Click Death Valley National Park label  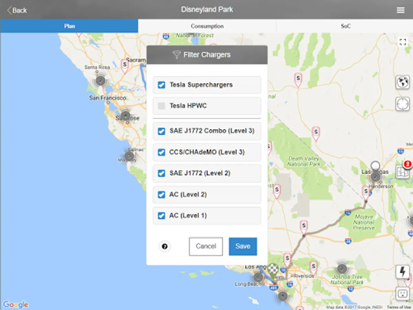(x=303, y=161)
